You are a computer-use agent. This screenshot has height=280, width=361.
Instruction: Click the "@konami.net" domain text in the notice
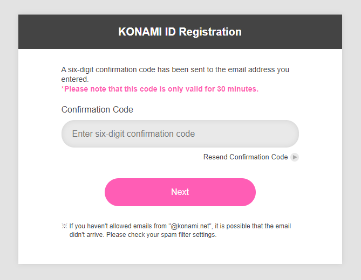click(x=190, y=226)
